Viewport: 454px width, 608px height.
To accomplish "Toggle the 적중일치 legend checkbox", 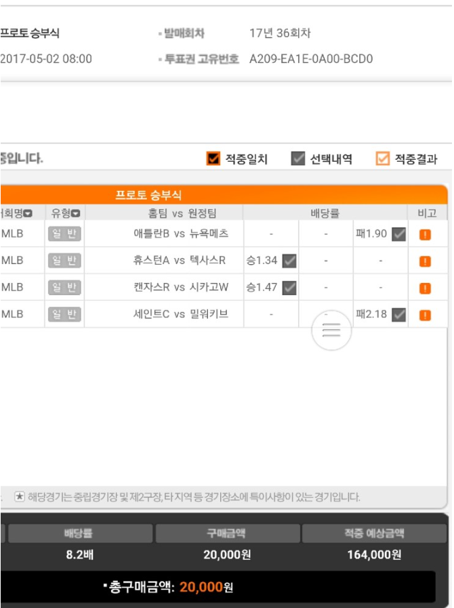I will tap(213, 158).
